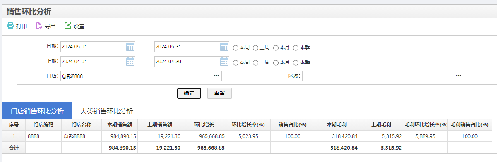Click the 上期毛利 column header
497x162 pixels.
(381, 125)
